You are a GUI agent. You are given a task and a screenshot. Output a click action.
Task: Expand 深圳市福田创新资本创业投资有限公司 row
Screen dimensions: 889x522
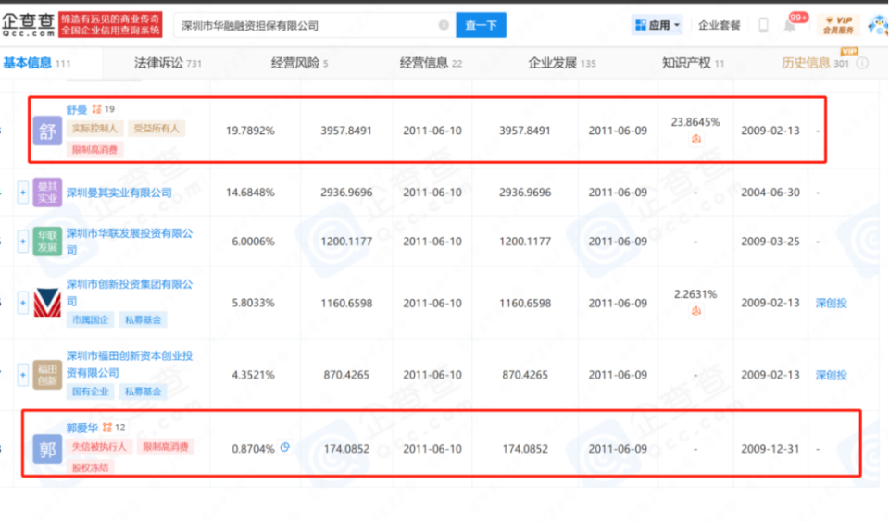tap(22, 375)
